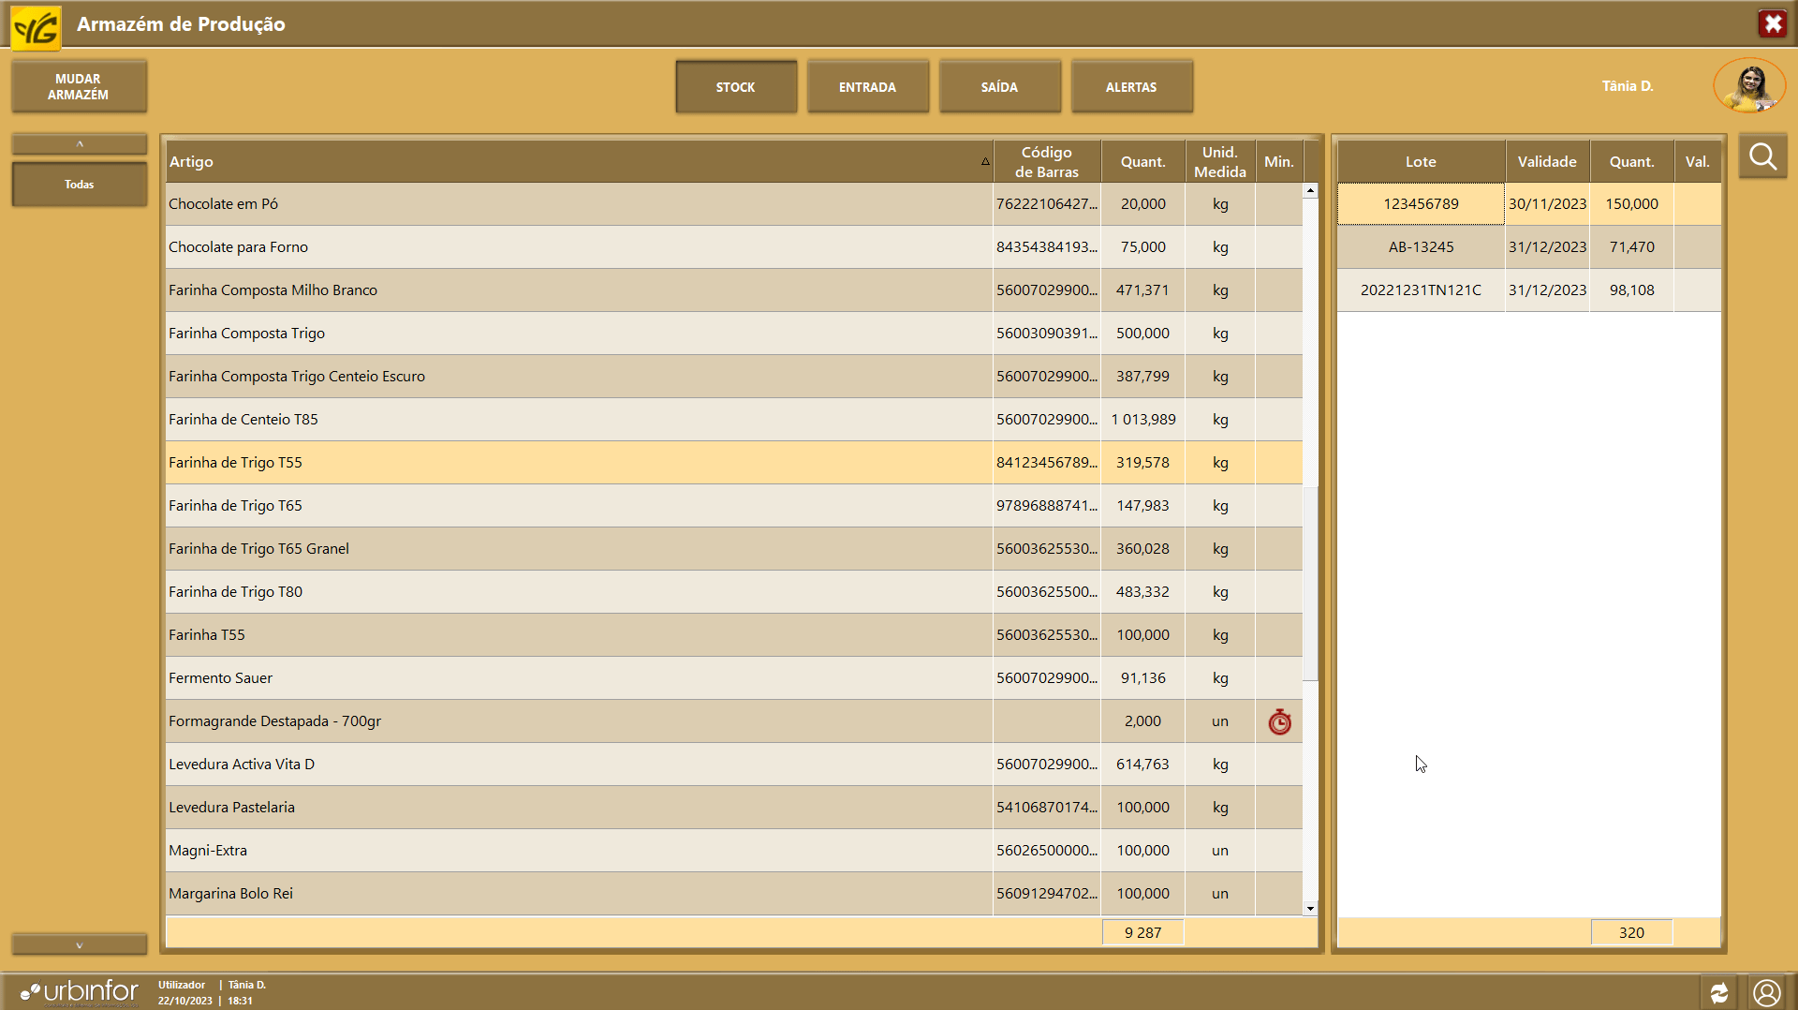Click the red stopwatch minimum-stock alert icon
Image resolution: width=1798 pixels, height=1010 pixels.
[1279, 722]
